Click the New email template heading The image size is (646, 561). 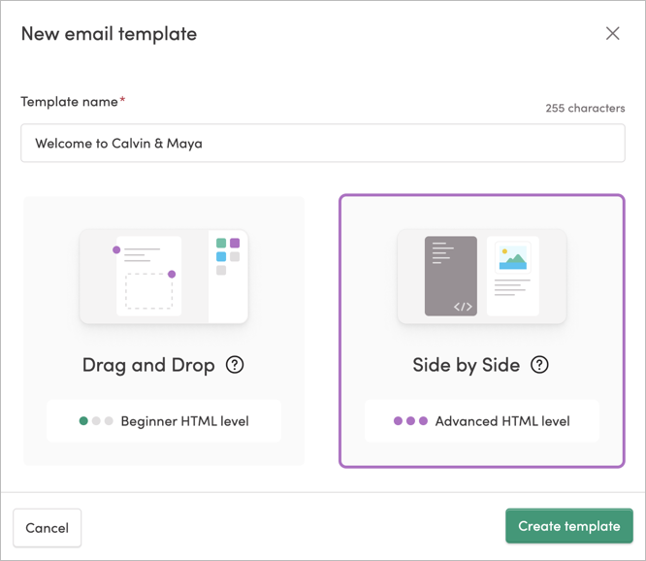[110, 34]
